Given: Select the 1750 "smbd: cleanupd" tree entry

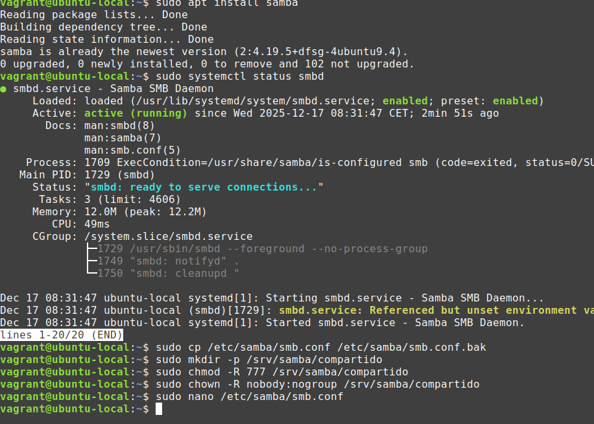Looking at the screenshot, I should tap(169, 274).
